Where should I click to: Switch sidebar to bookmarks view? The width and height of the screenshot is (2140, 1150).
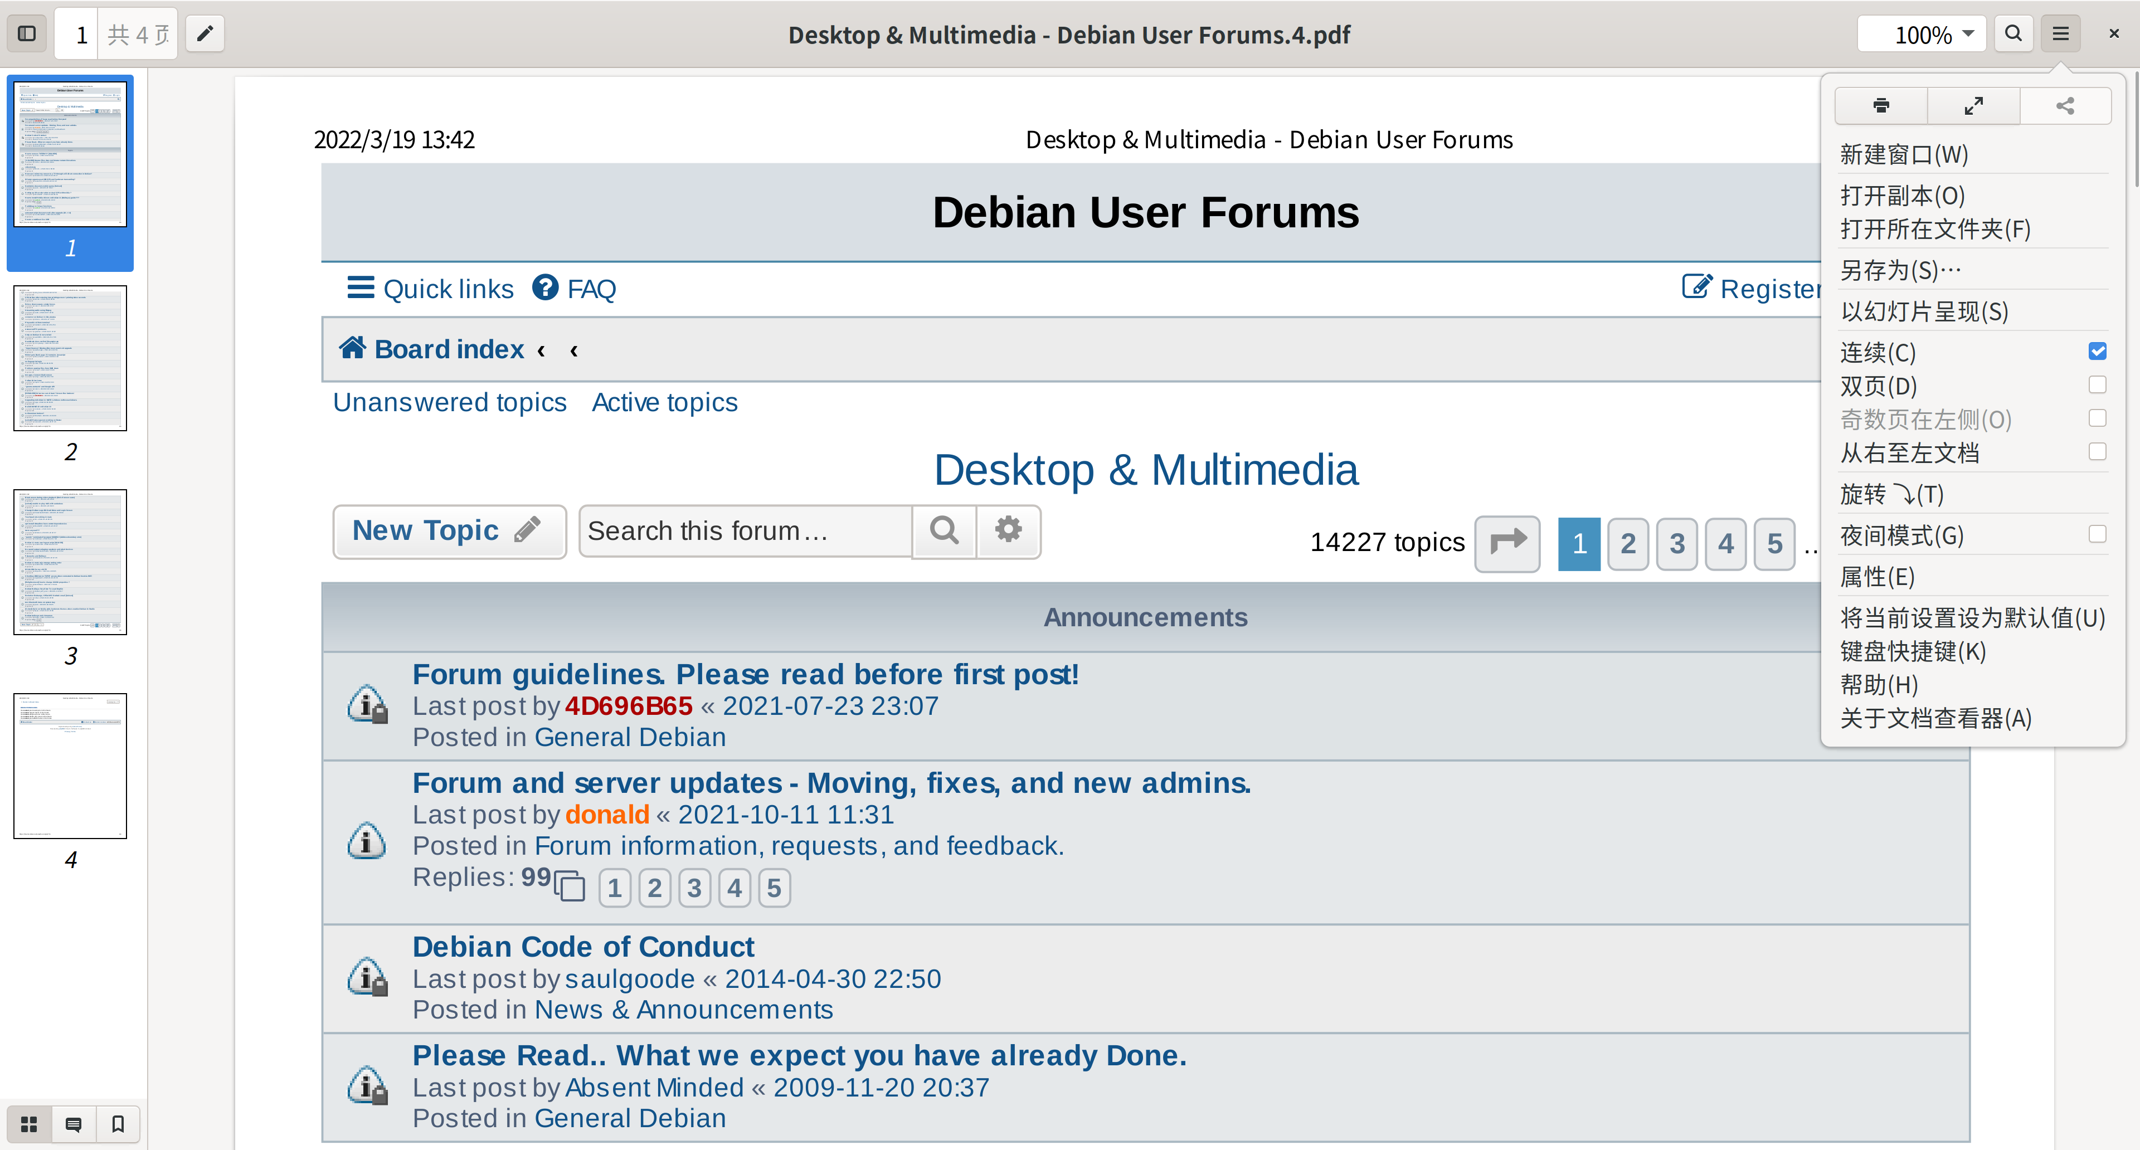point(118,1124)
